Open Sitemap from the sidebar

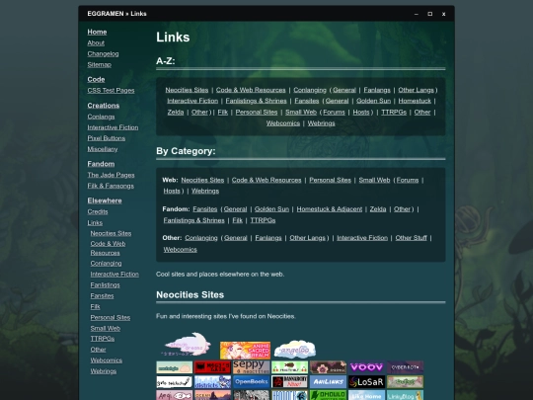pos(100,64)
